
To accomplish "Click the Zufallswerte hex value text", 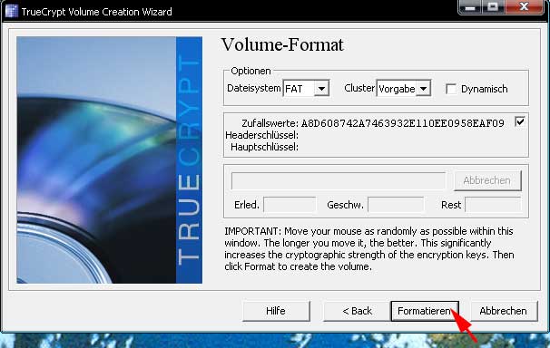I will [x=403, y=123].
